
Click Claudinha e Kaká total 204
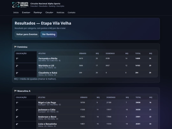(137, 73)
